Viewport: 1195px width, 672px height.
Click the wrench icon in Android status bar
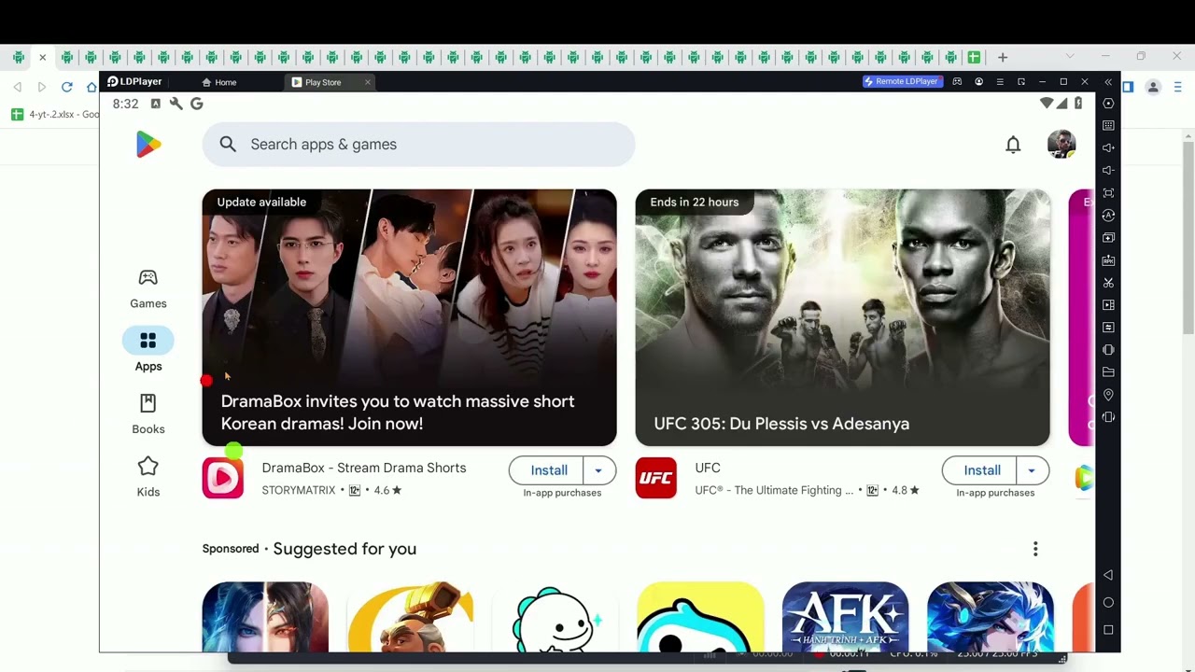pos(176,104)
